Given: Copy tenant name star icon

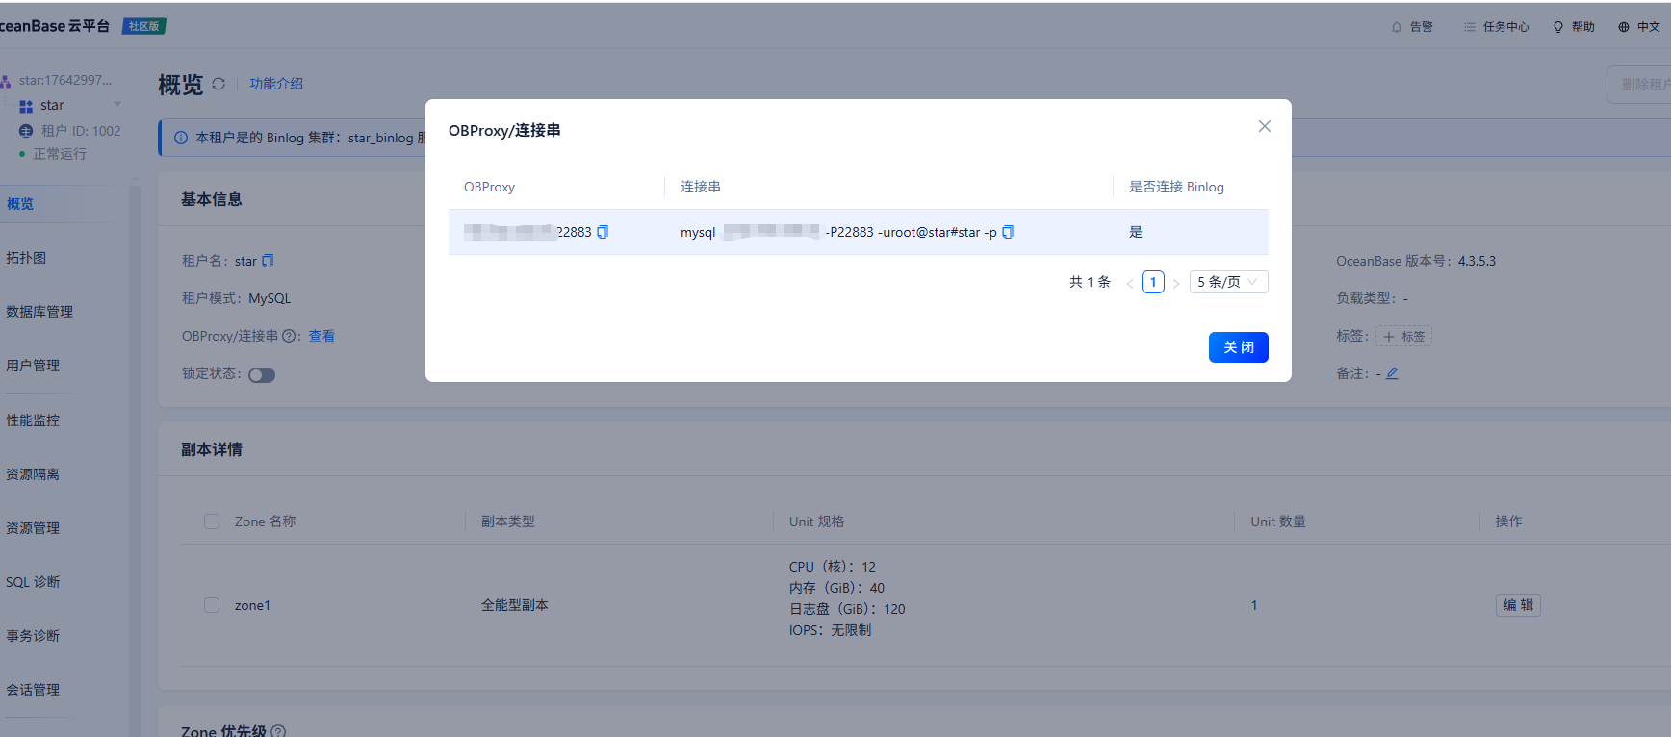Looking at the screenshot, I should [268, 261].
